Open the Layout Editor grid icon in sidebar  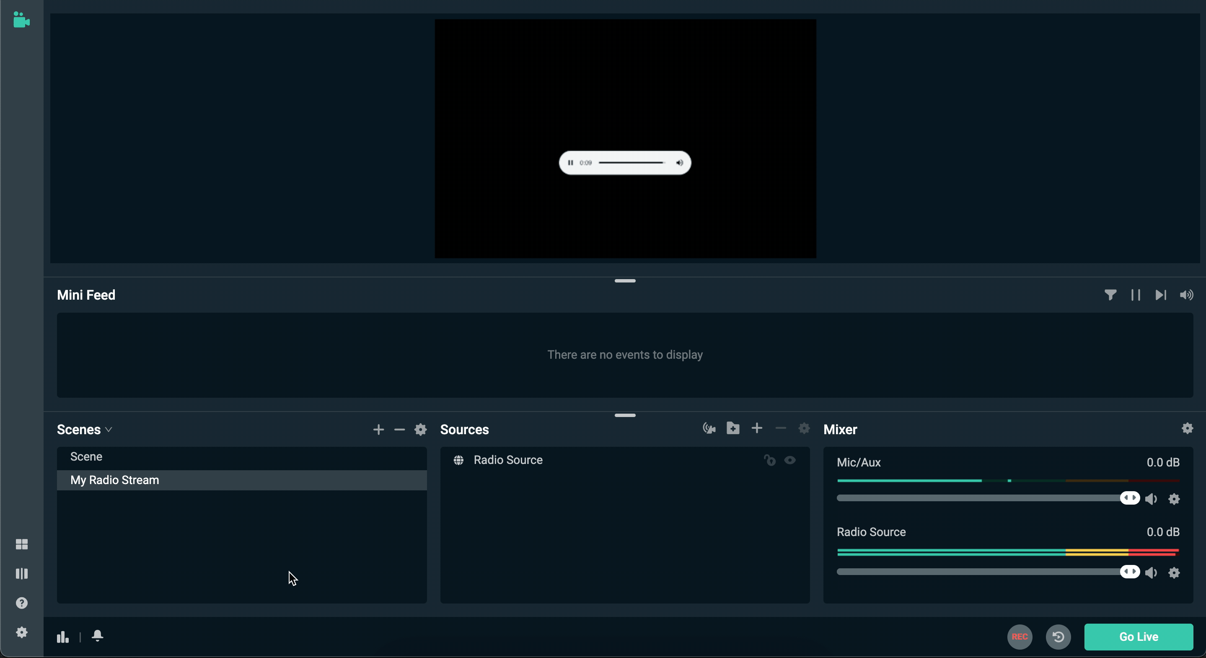[21, 544]
